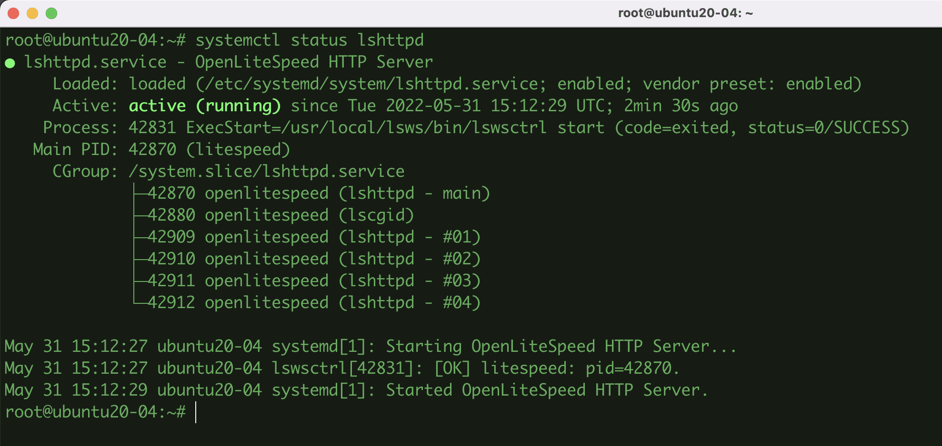The width and height of the screenshot is (942, 446).
Task: Click the cursor at the bottom prompt
Action: [x=196, y=412]
